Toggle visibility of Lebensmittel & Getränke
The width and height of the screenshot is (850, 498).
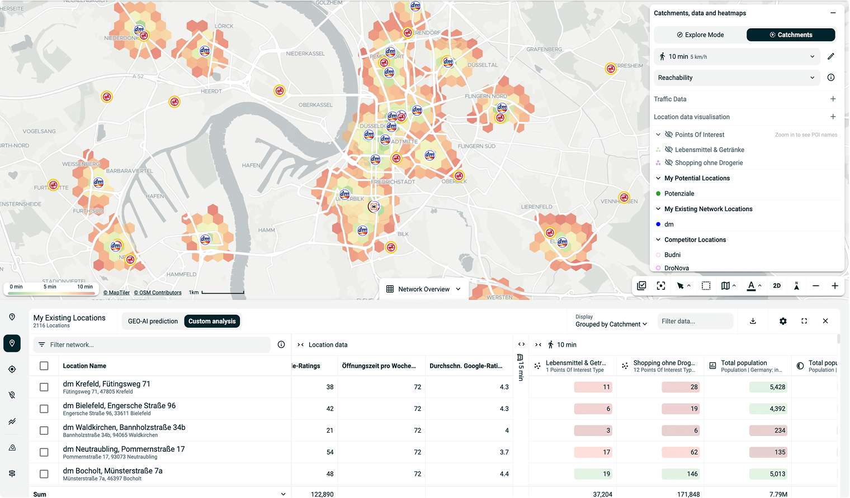coord(669,150)
